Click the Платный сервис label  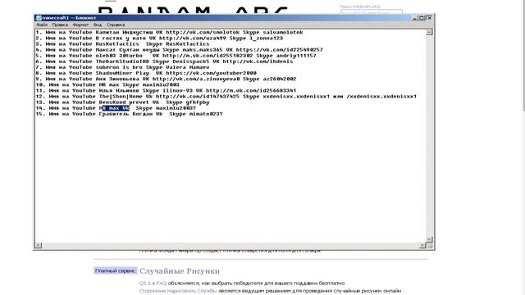tap(115, 271)
